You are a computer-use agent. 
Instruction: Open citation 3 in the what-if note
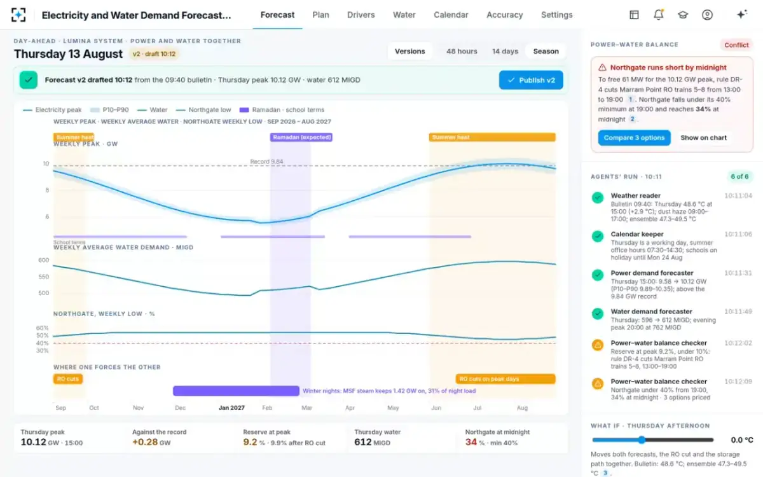605,473
